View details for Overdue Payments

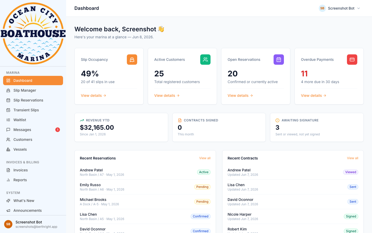tap(314, 96)
